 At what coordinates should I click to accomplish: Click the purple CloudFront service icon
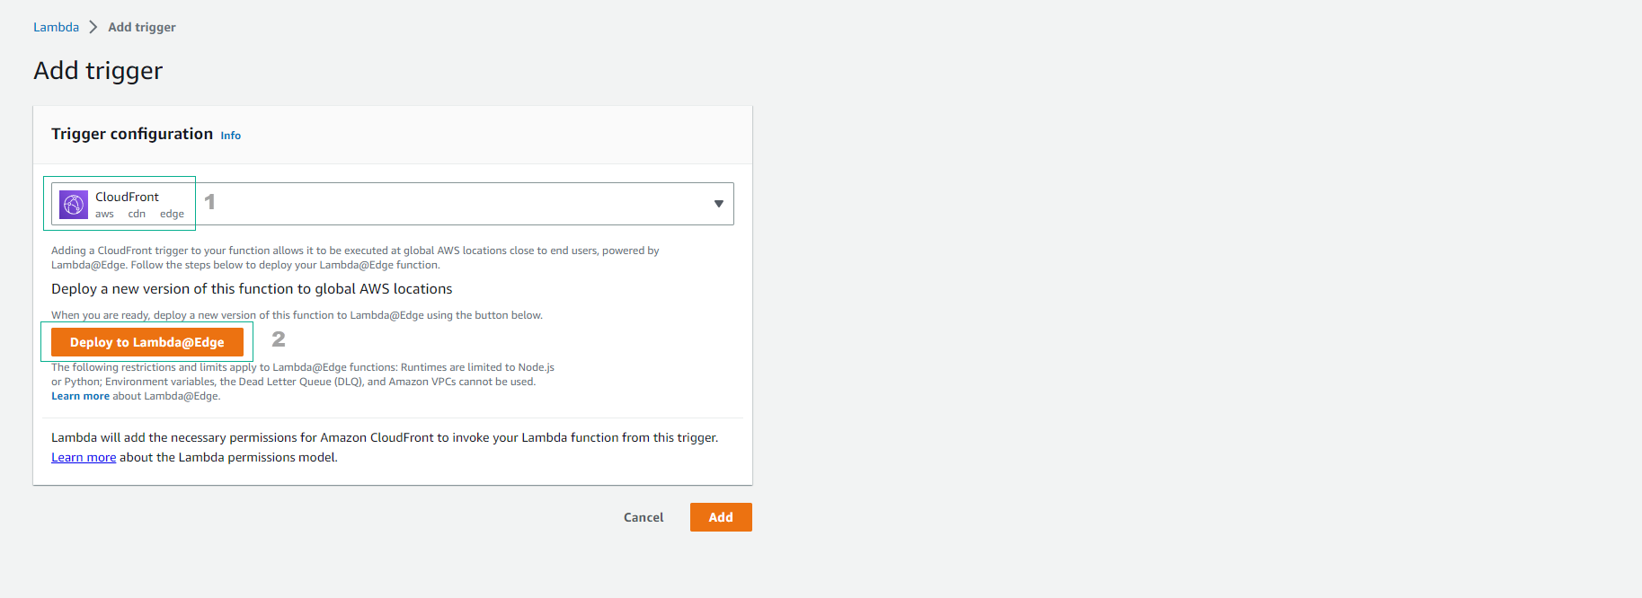coord(74,205)
